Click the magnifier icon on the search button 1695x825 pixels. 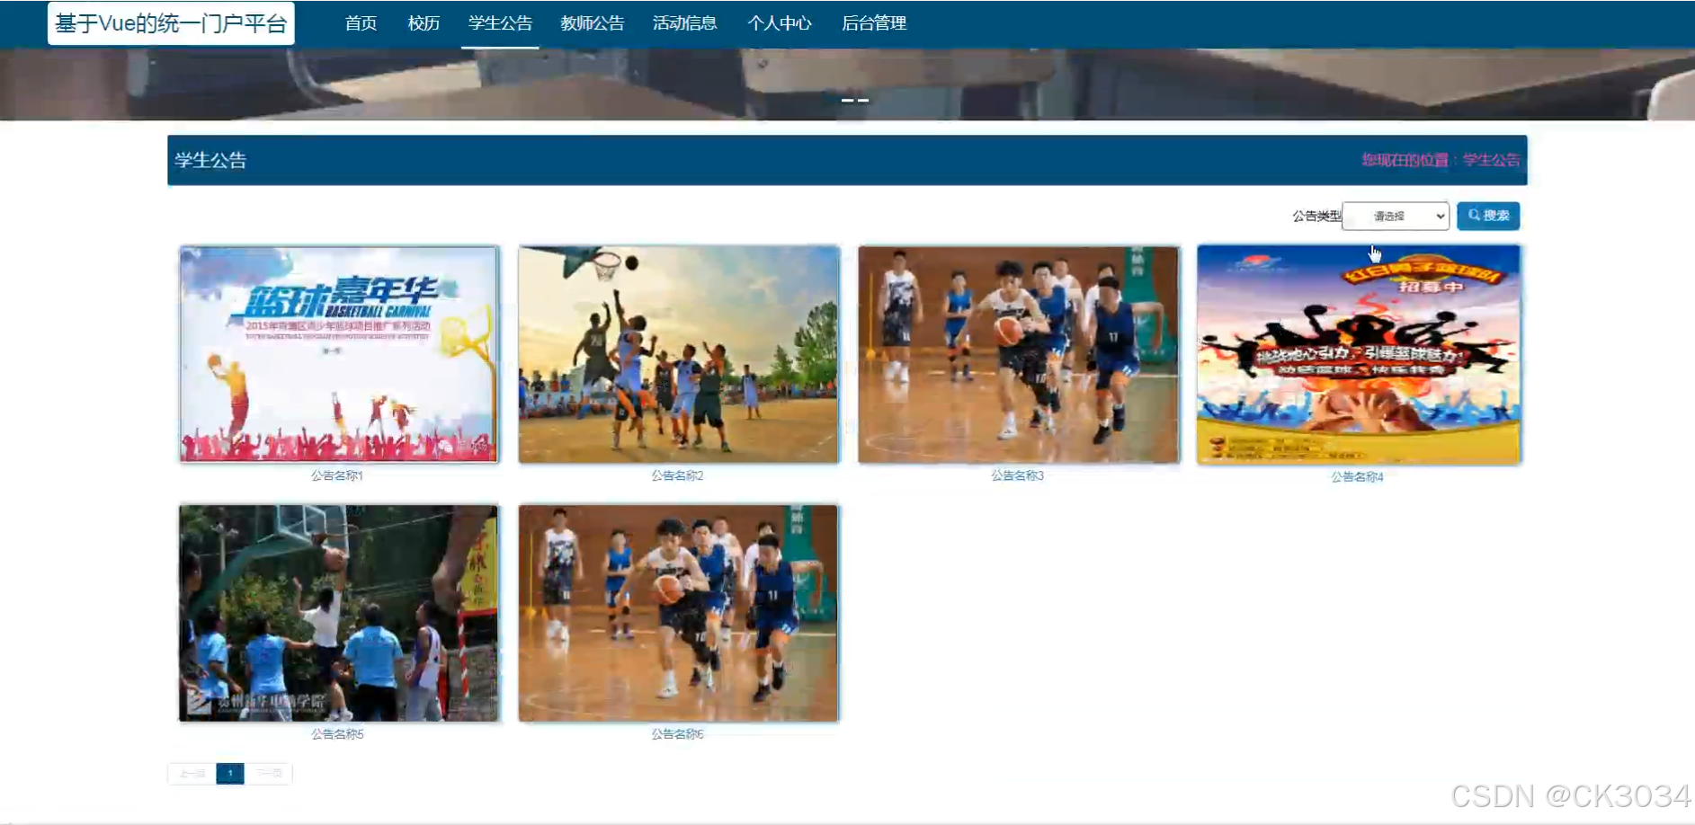point(1473,215)
